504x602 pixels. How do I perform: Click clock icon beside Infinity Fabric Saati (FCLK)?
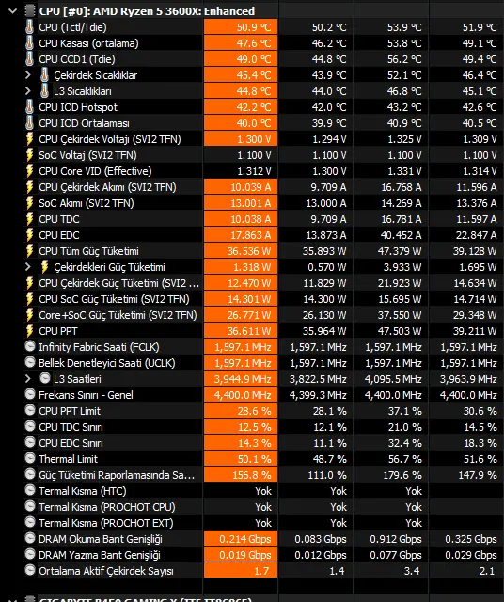pyautogui.click(x=30, y=346)
